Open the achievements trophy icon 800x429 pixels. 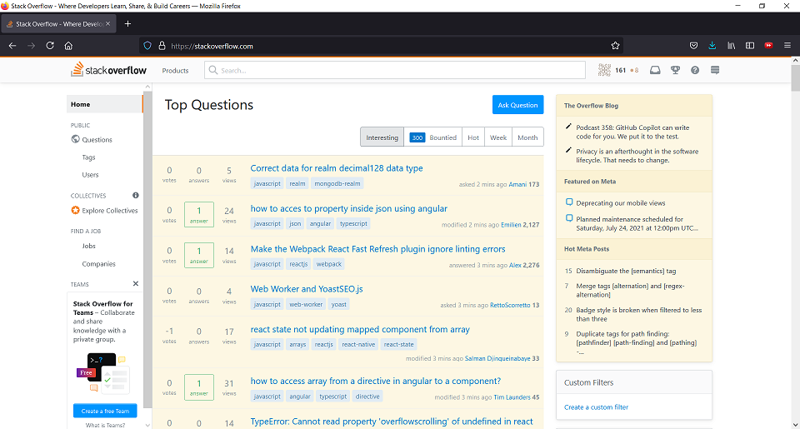(675, 71)
